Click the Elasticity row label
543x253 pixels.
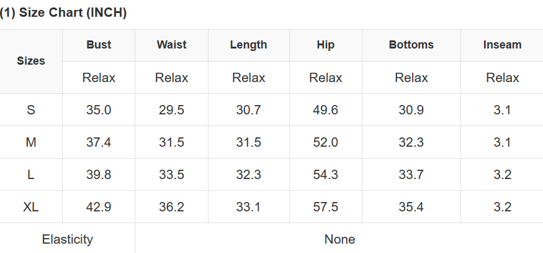[67, 239]
